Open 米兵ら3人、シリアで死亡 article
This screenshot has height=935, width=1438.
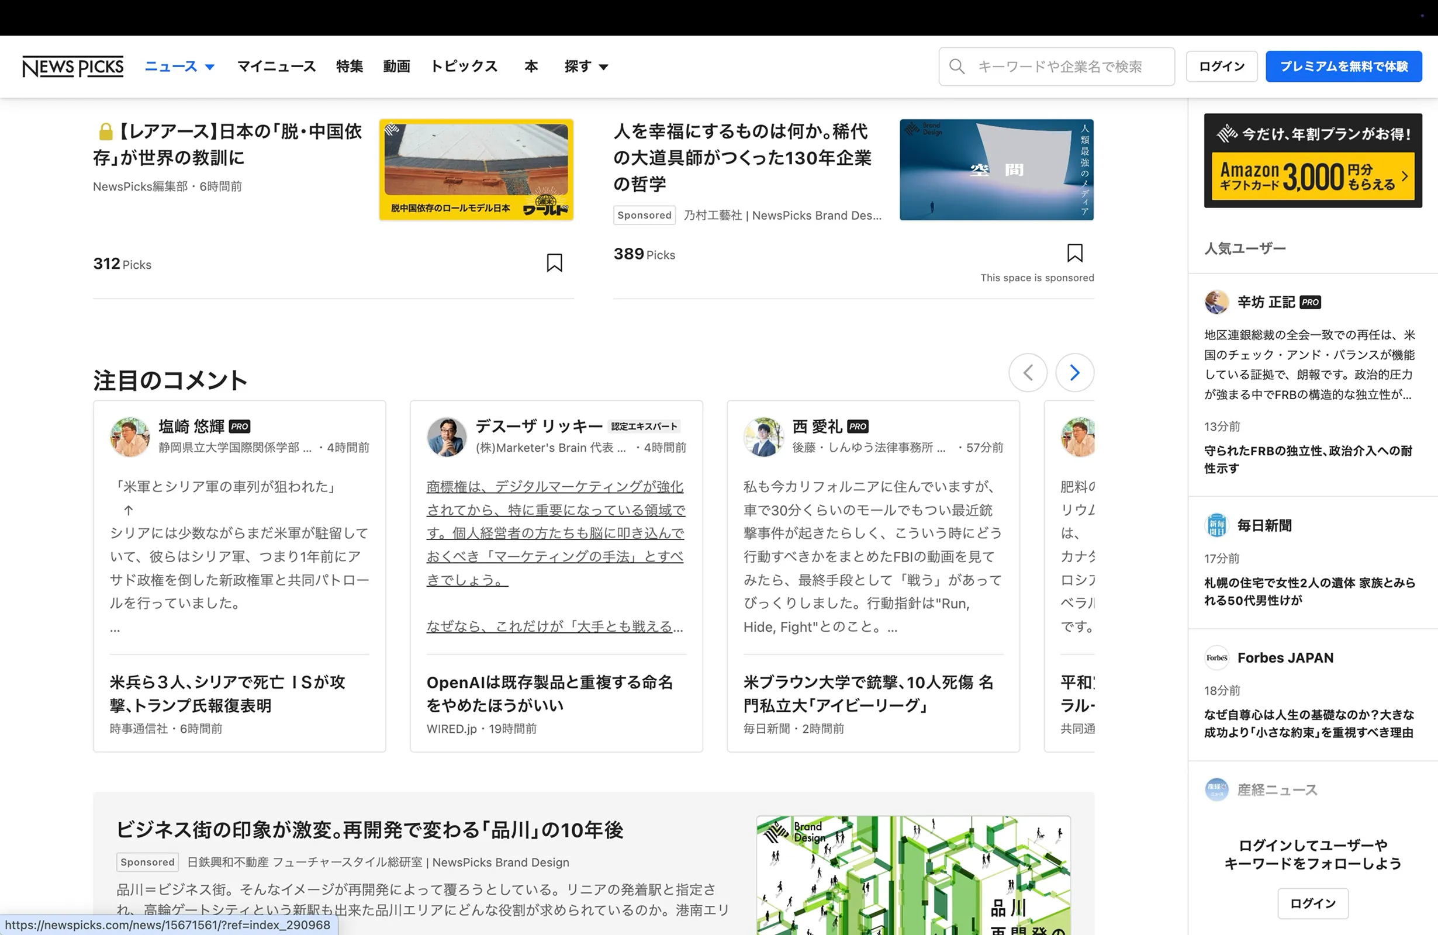[227, 694]
